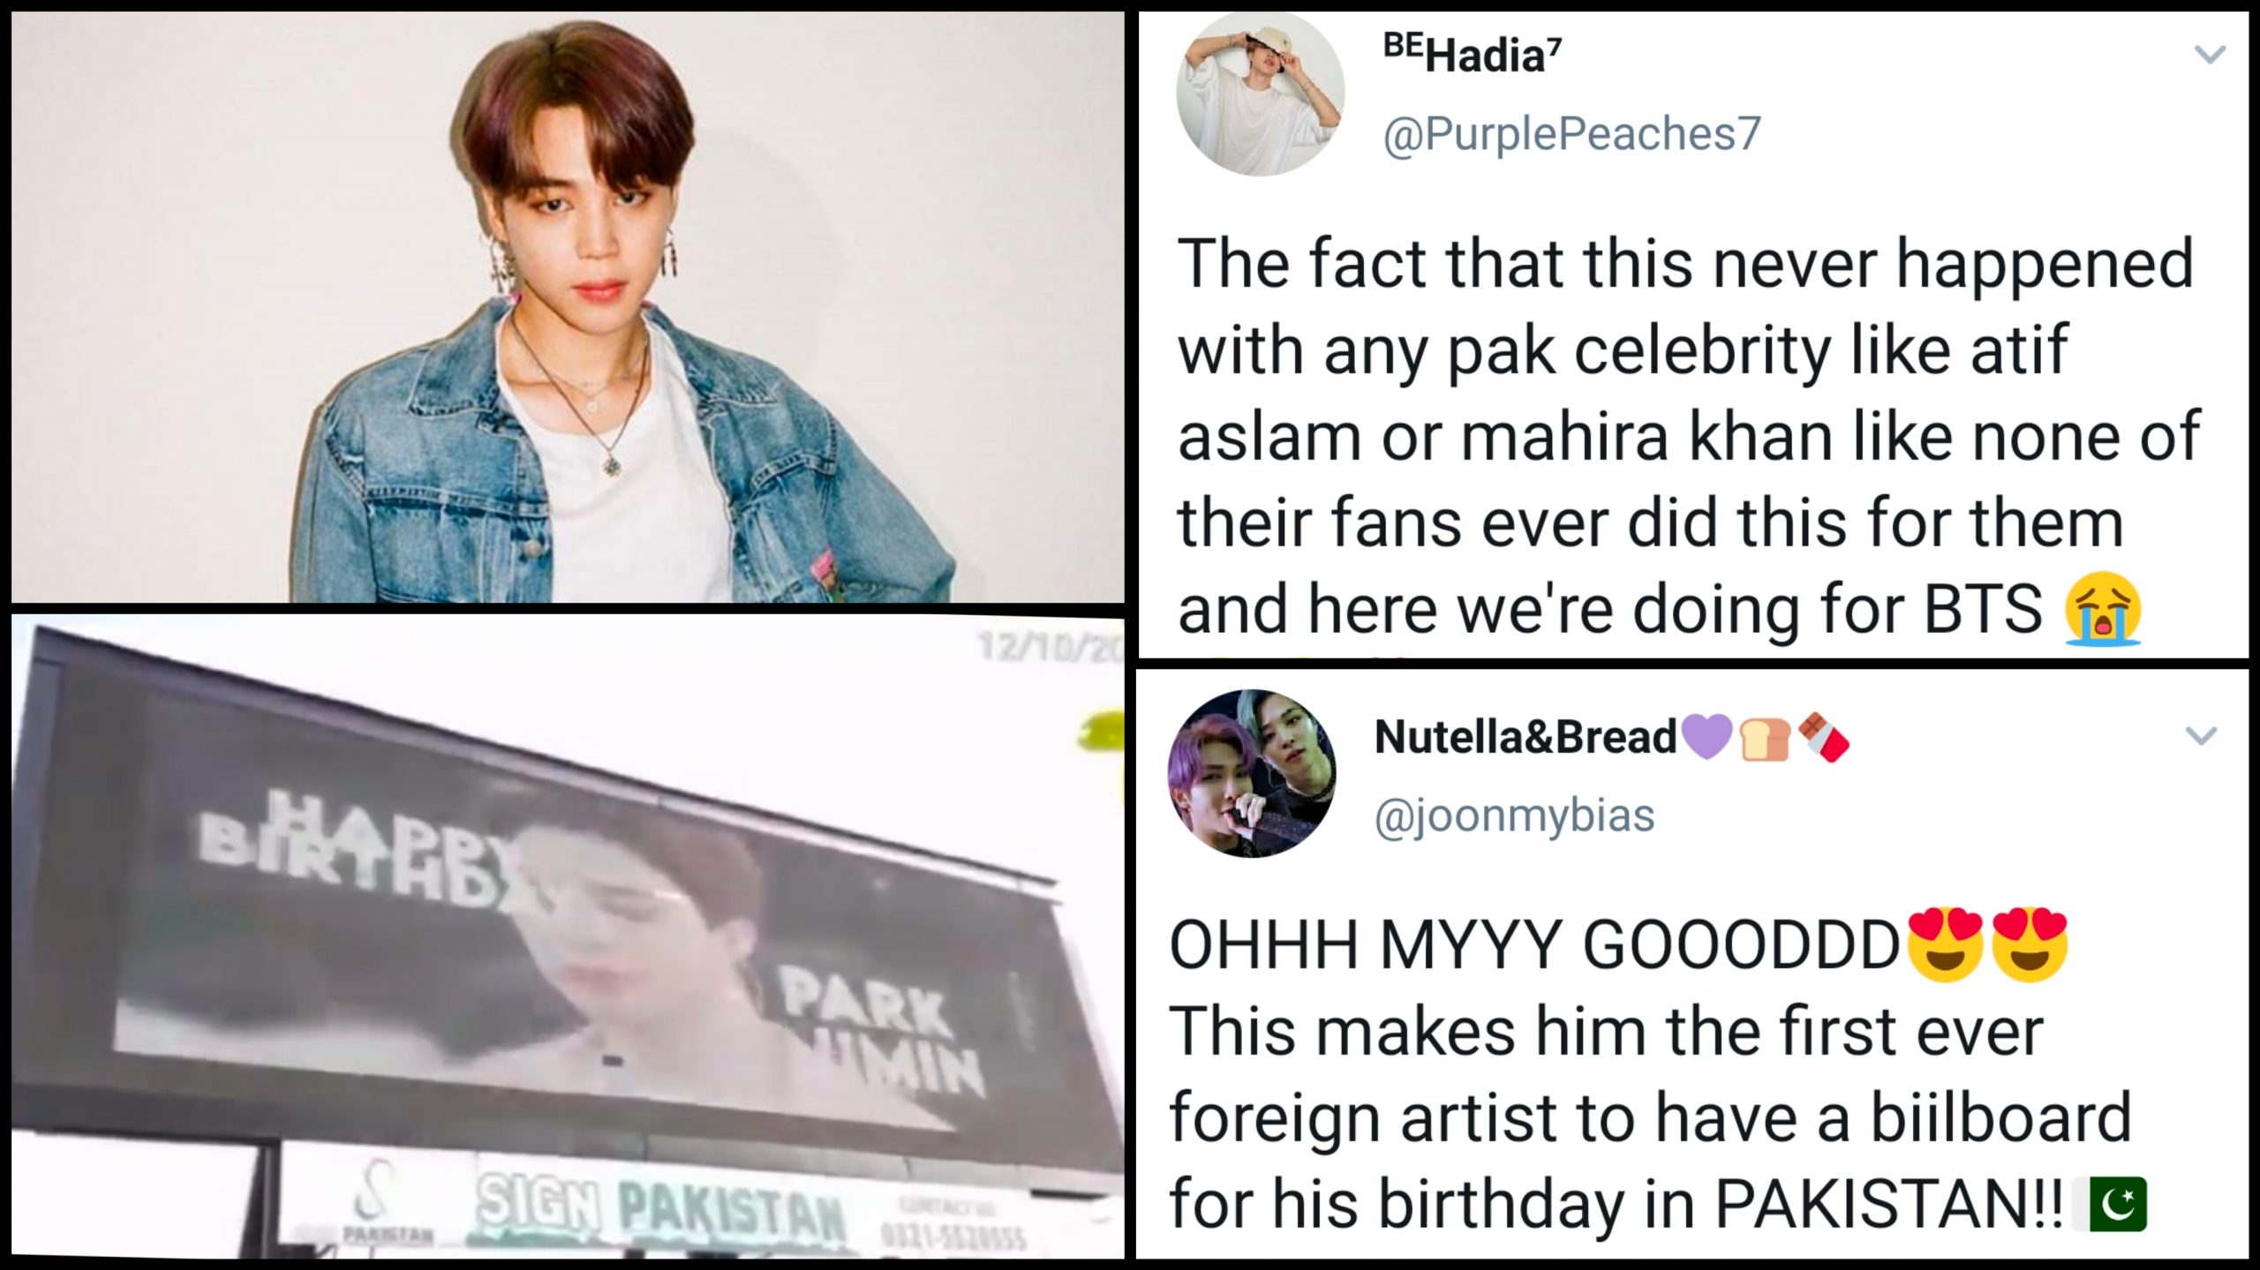Viewport: 2260px width, 1270px height.
Task: Click the purple heart emoji beside Nutella&Bread
Action: [x=1706, y=737]
